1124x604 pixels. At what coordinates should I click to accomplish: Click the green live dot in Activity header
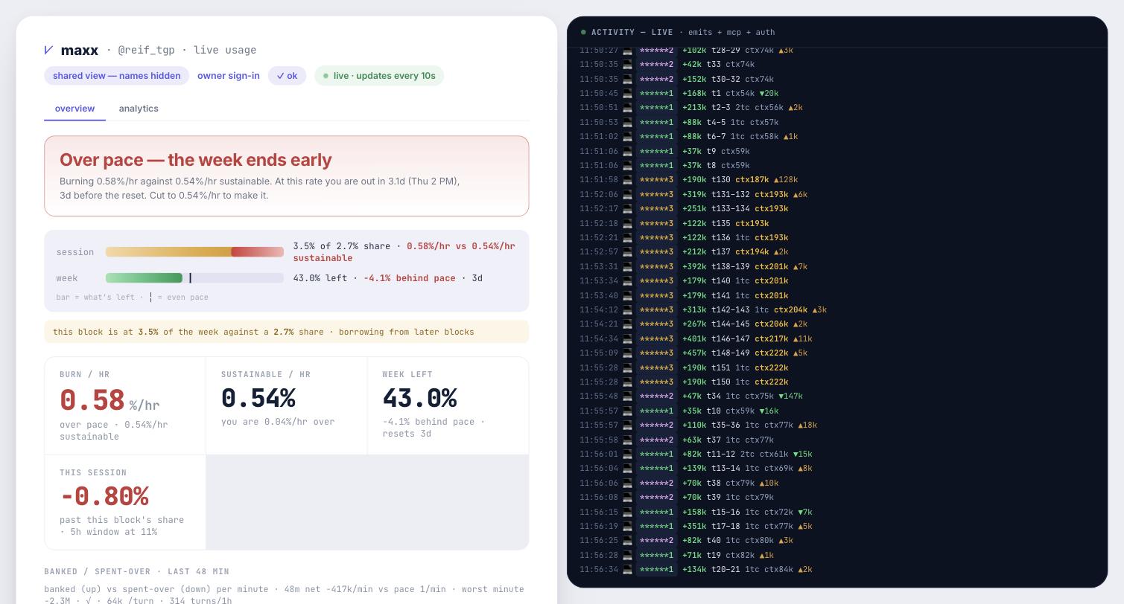583,33
